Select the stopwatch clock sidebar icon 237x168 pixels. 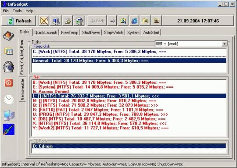pyautogui.click(x=9, y=100)
